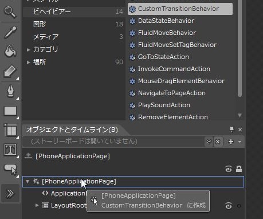Switch to オブジェクトとタイムライン(B) tab
Screen dimensions: 263x219
[x=72, y=130]
